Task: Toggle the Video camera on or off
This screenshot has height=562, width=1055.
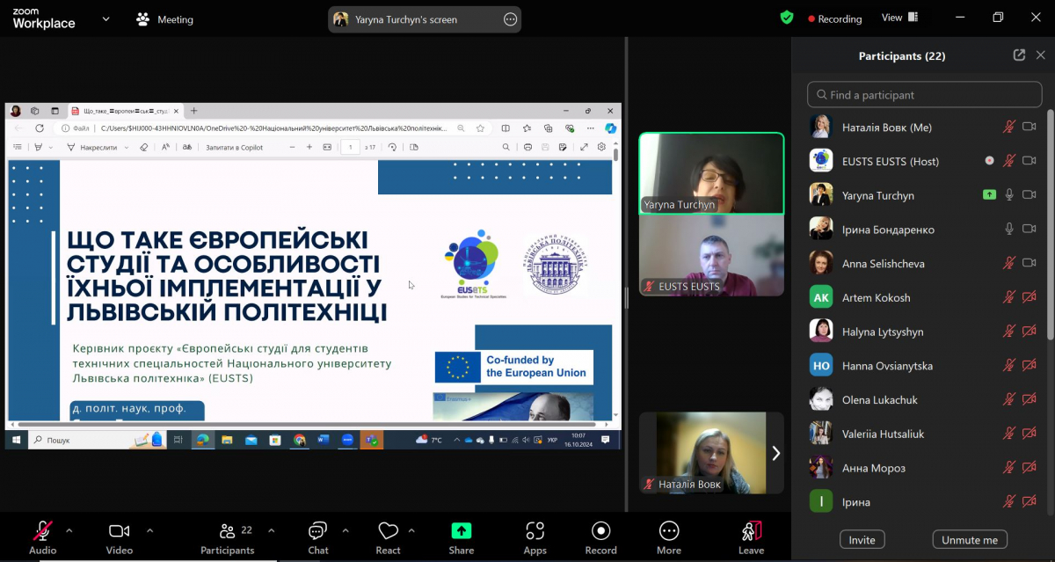Action: (119, 531)
